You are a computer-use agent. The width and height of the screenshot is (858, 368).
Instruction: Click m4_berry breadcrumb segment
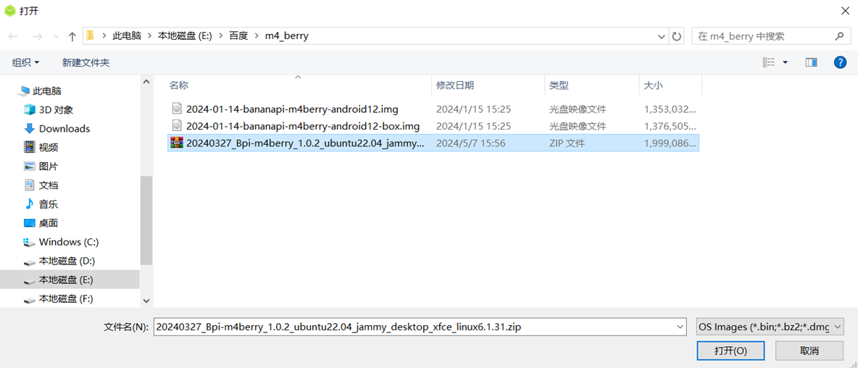(x=287, y=36)
